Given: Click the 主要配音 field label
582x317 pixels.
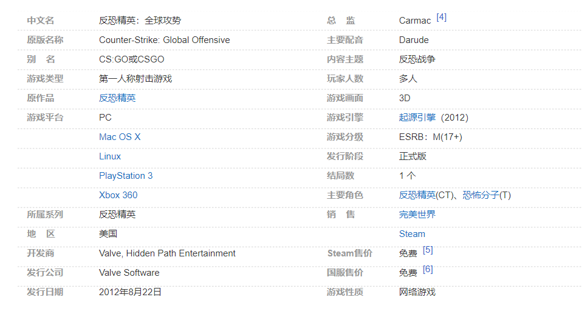Looking at the screenshot, I should pyautogui.click(x=345, y=40).
